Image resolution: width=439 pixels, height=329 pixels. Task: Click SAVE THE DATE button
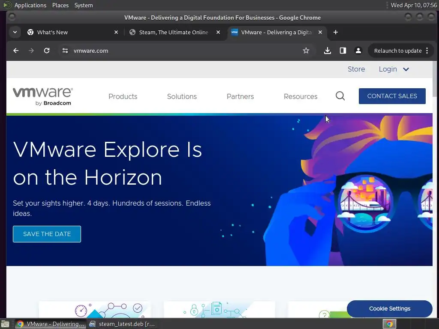point(47,234)
